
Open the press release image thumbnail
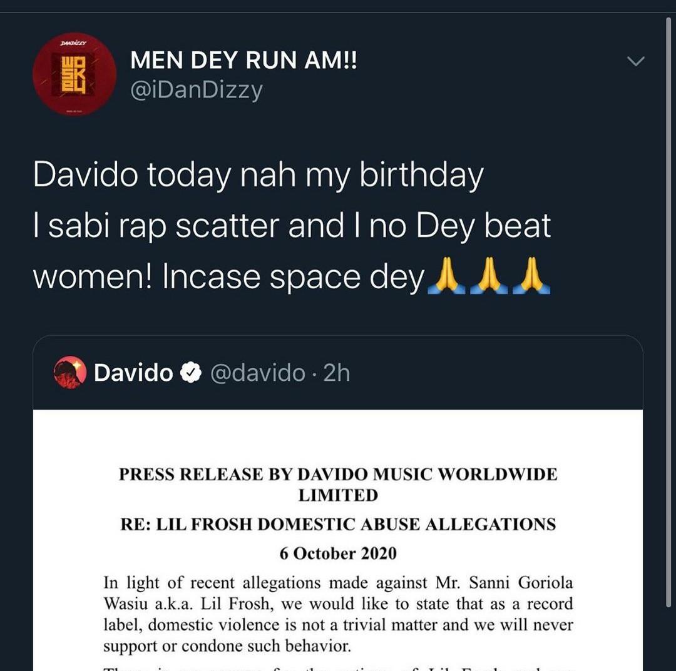337,540
